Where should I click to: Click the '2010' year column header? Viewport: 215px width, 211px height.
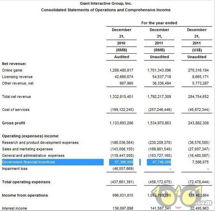(x=121, y=43)
